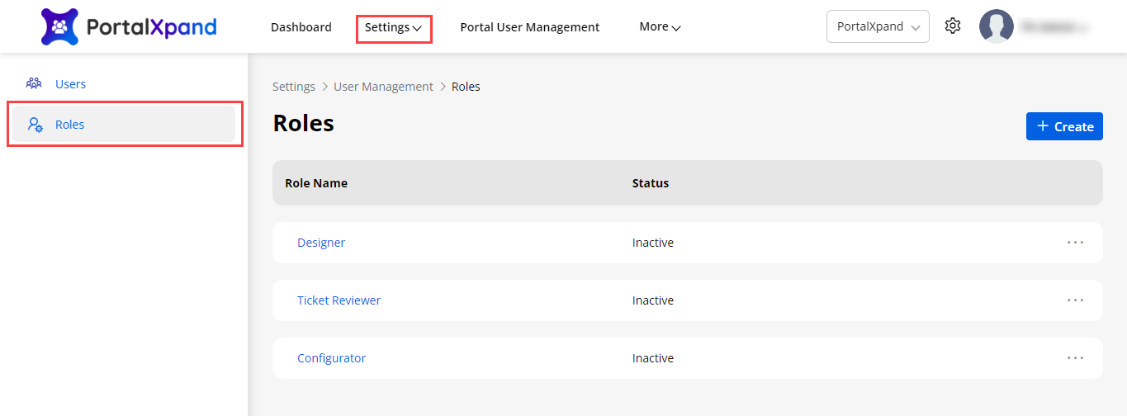The image size is (1127, 416).
Task: Click the Create button
Action: click(1064, 126)
